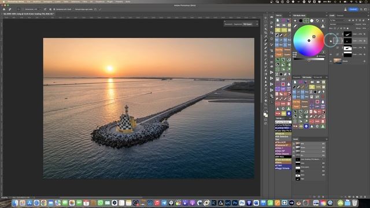This screenshot has height=208, width=370.
Task: Toggle visibility of the RGB channel
Action: 294,144
